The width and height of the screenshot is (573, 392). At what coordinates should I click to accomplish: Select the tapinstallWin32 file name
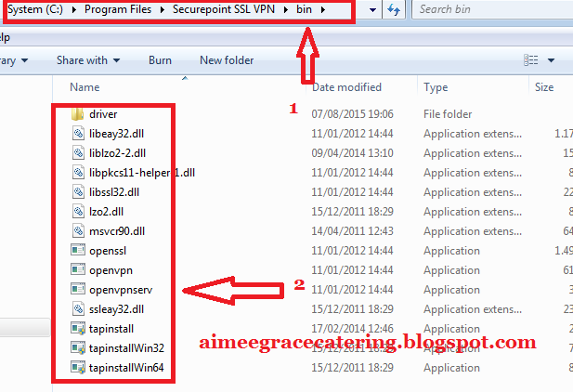[x=126, y=347]
